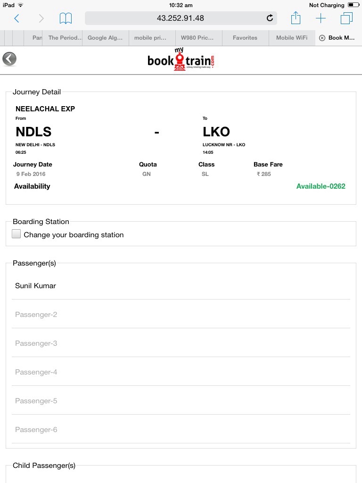
Task: Switch to the Mobile WiFi tab
Action: pyautogui.click(x=291, y=38)
